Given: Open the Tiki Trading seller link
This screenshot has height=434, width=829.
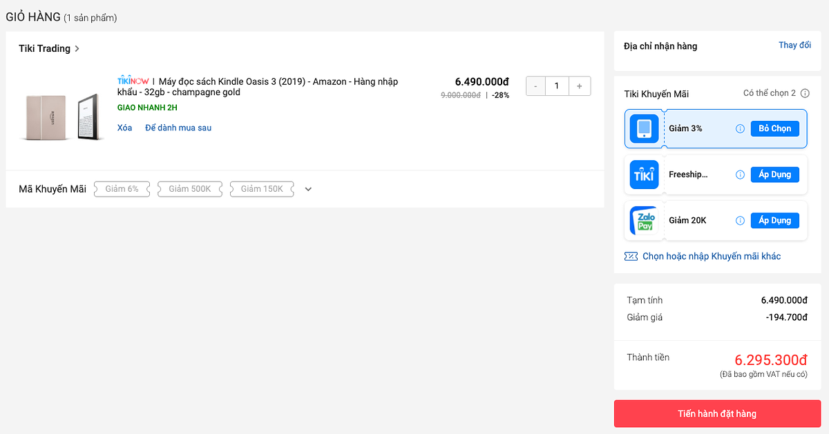Looking at the screenshot, I should pos(44,48).
